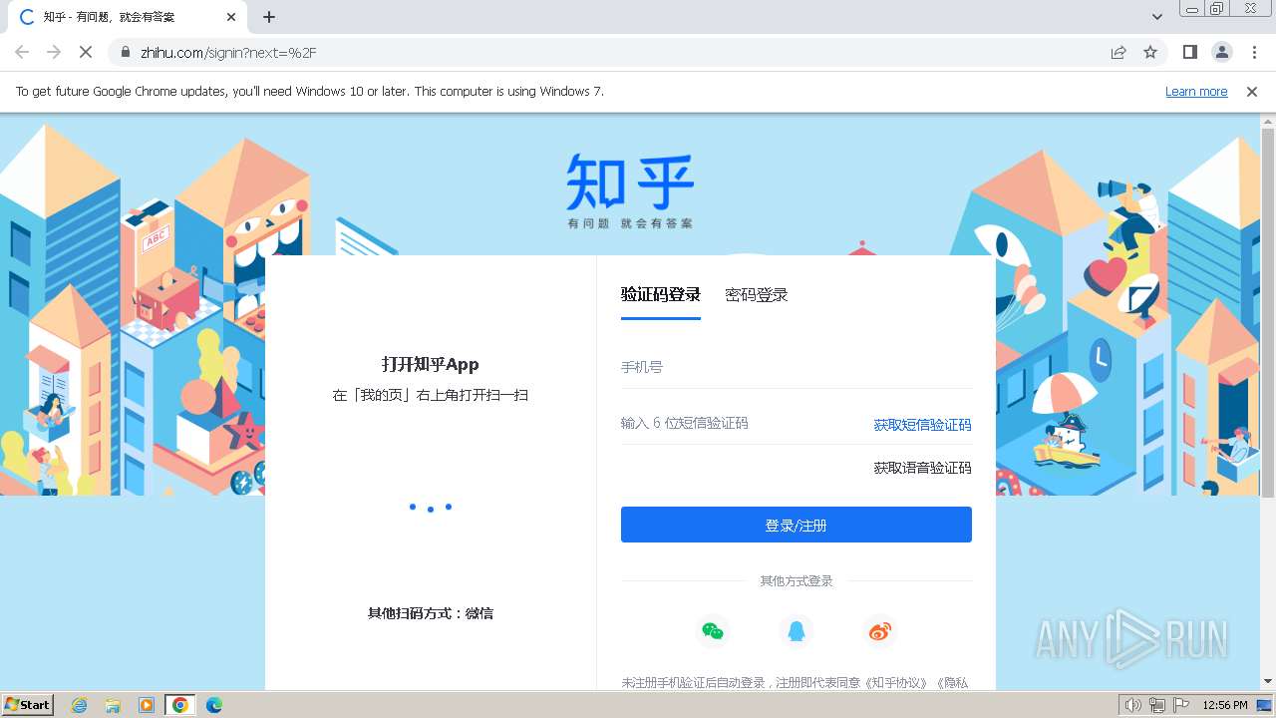The height and width of the screenshot is (718, 1276).
Task: Click the 打开知乎App heading
Action: [x=431, y=364]
